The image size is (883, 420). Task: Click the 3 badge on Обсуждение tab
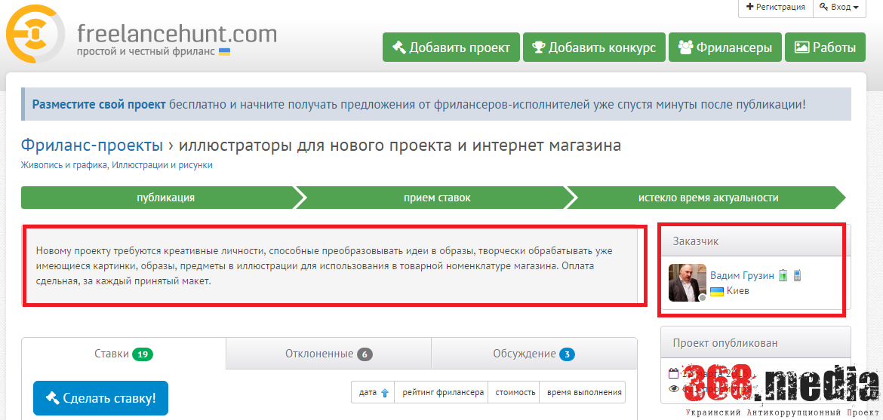click(x=567, y=354)
